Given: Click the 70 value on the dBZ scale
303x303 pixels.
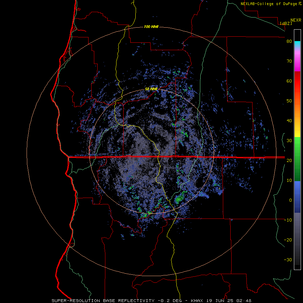Looking at the screenshot, I should (289, 61).
